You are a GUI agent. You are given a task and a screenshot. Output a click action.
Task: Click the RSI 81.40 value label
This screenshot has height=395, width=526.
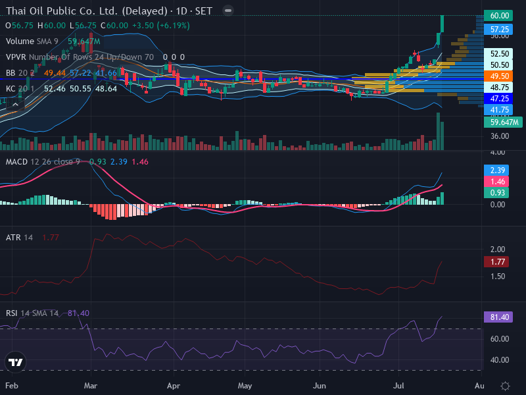coord(498,317)
